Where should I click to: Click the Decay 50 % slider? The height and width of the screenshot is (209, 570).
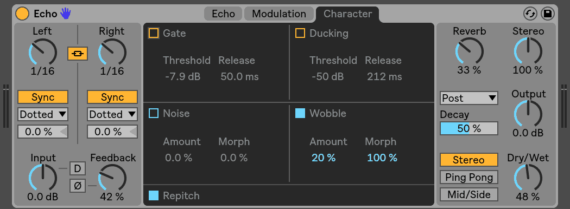click(469, 128)
